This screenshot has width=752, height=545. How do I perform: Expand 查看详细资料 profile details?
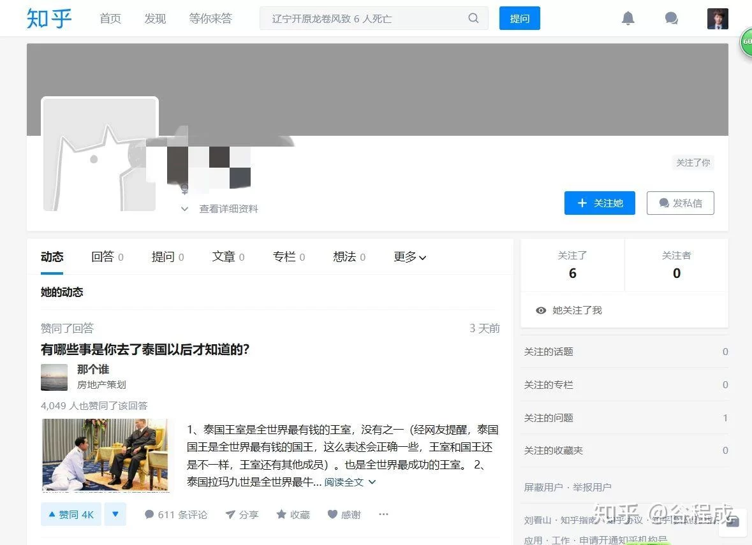click(220, 209)
